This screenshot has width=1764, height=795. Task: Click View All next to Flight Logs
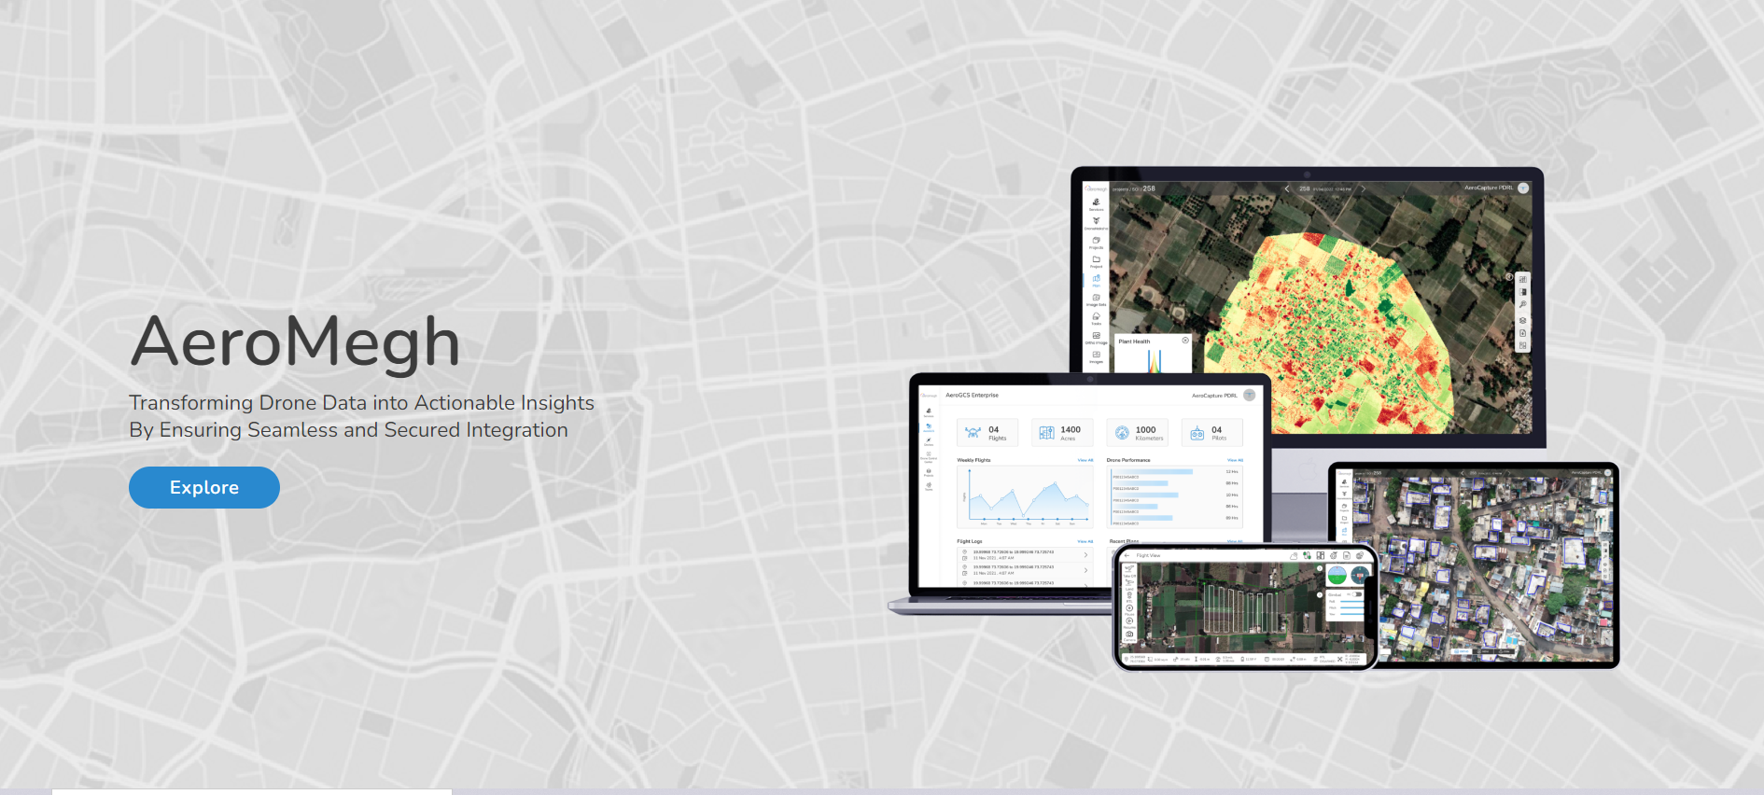[x=1085, y=541]
